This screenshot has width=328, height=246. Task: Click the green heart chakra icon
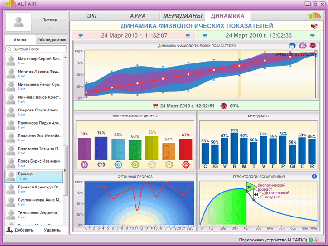135,164
